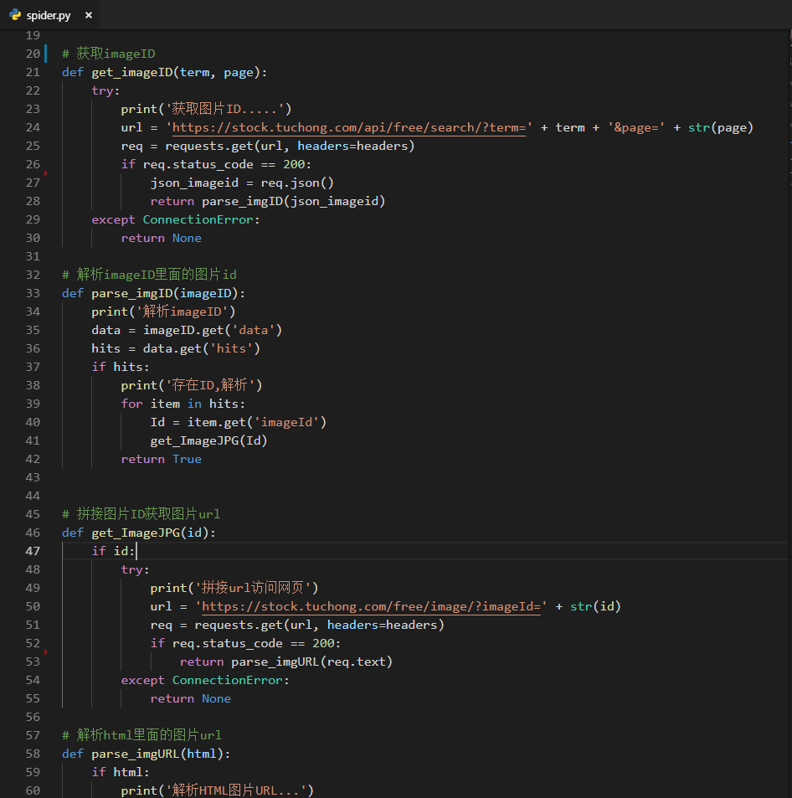Image resolution: width=792 pixels, height=798 pixels.
Task: Click line number 21 in the gutter
Action: click(33, 72)
